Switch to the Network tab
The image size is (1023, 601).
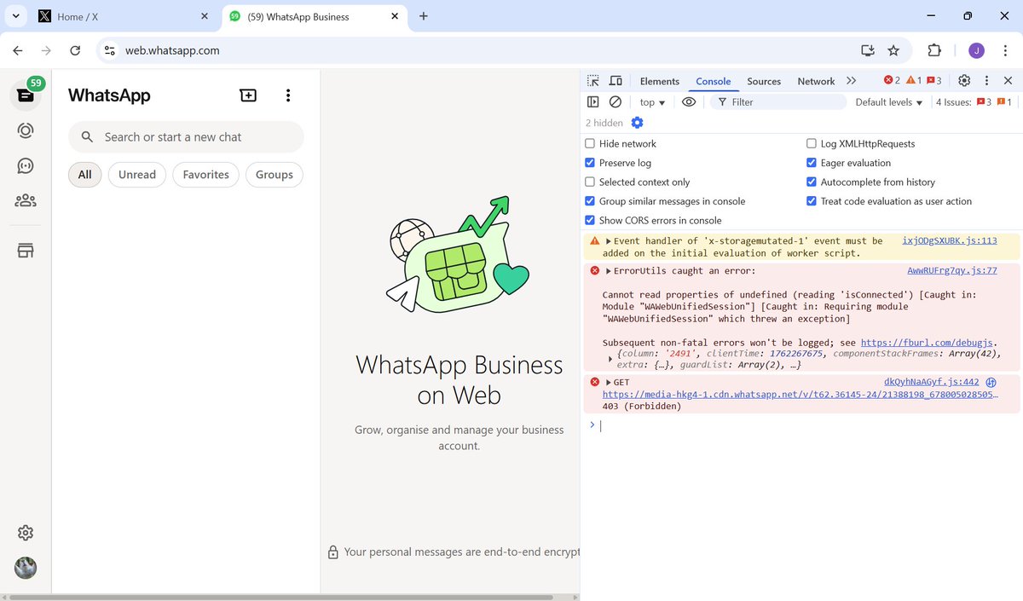click(x=816, y=81)
